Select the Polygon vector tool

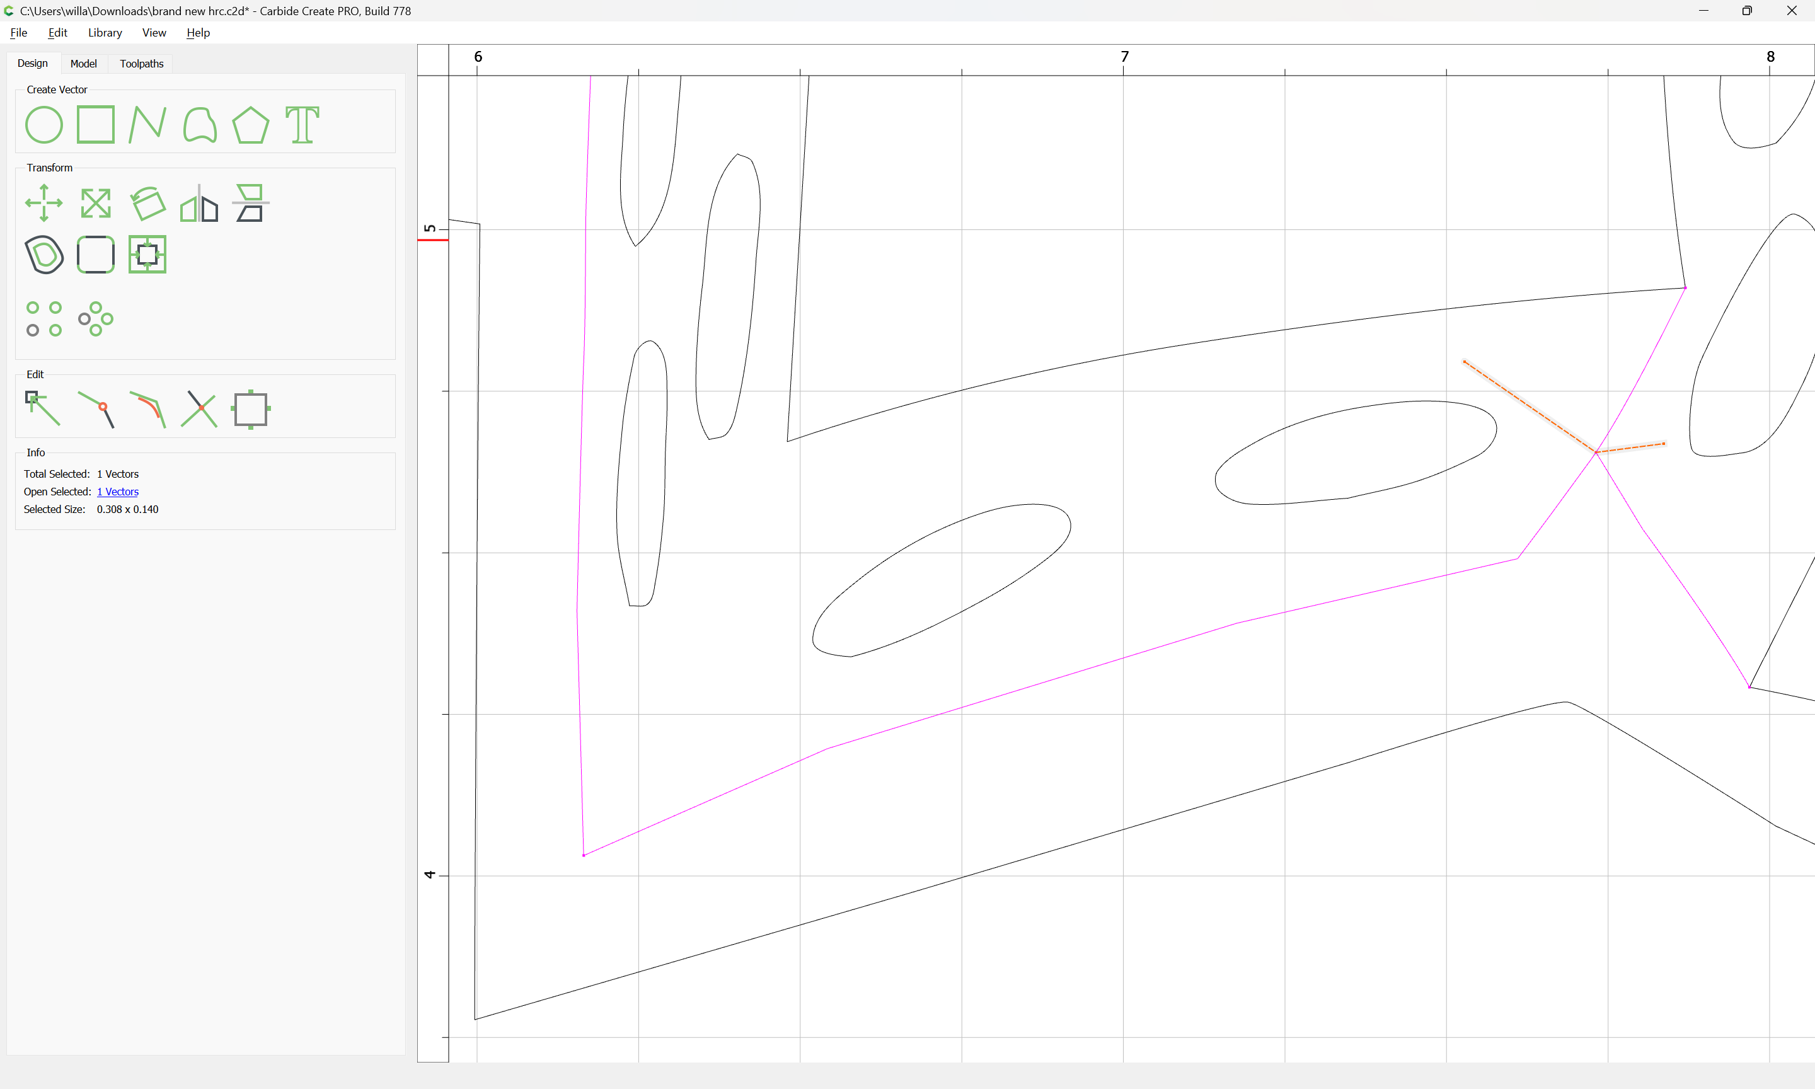pos(251,125)
